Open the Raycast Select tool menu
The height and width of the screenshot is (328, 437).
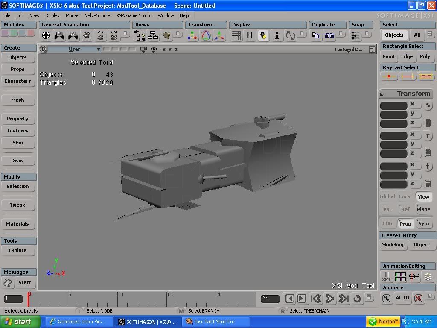pyautogui.click(x=408, y=67)
